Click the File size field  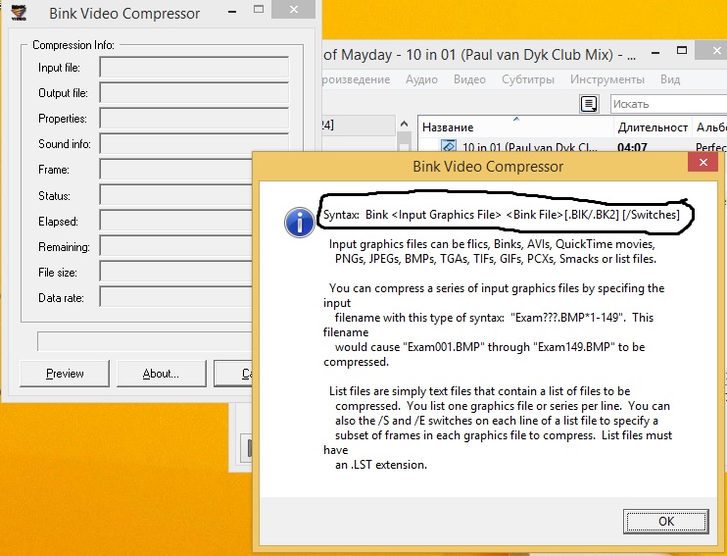pos(175,273)
